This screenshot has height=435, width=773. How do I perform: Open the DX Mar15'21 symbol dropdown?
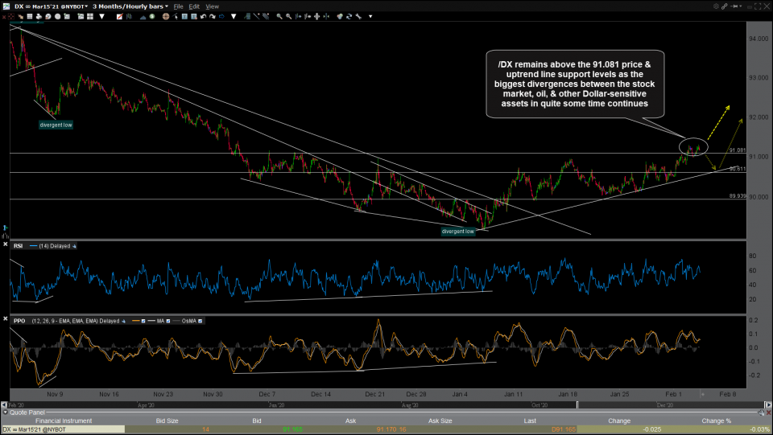49,6
